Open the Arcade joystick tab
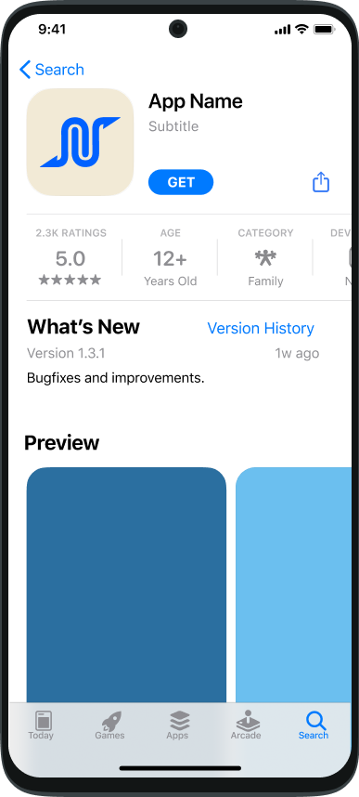 pos(246,725)
